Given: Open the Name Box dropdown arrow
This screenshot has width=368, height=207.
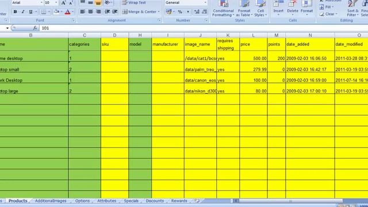Looking at the screenshot, I should 7,28.
